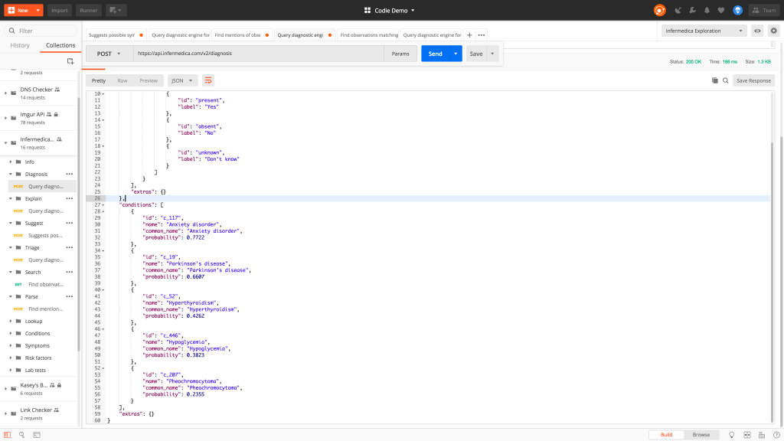
Task: Switch to two-pane layout icon
Action: [x=747, y=435]
